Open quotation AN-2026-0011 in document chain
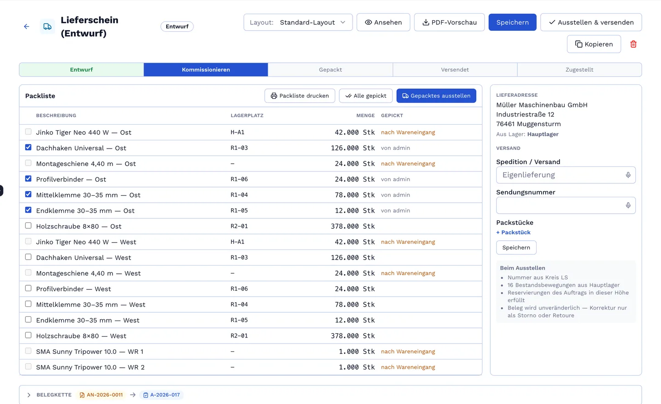Image resolution: width=661 pixels, height=404 pixels. coord(101,395)
